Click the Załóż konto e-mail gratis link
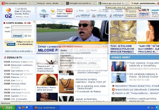Viewport: 159px width, 110px height. point(17,51)
